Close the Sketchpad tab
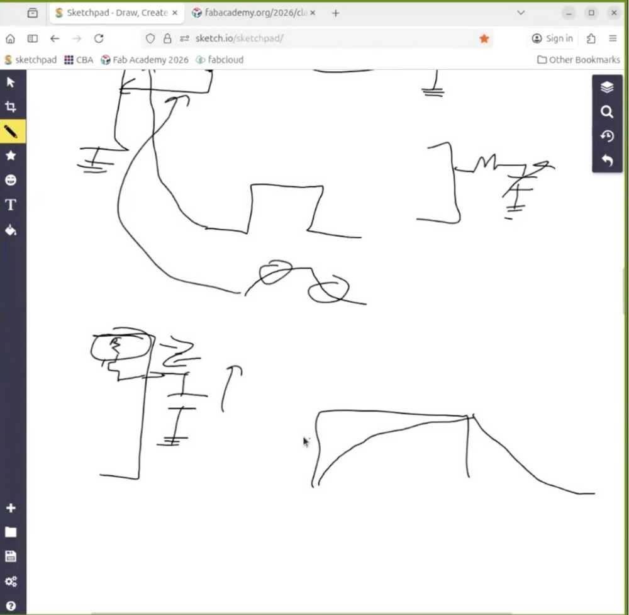629x615 pixels. click(175, 13)
